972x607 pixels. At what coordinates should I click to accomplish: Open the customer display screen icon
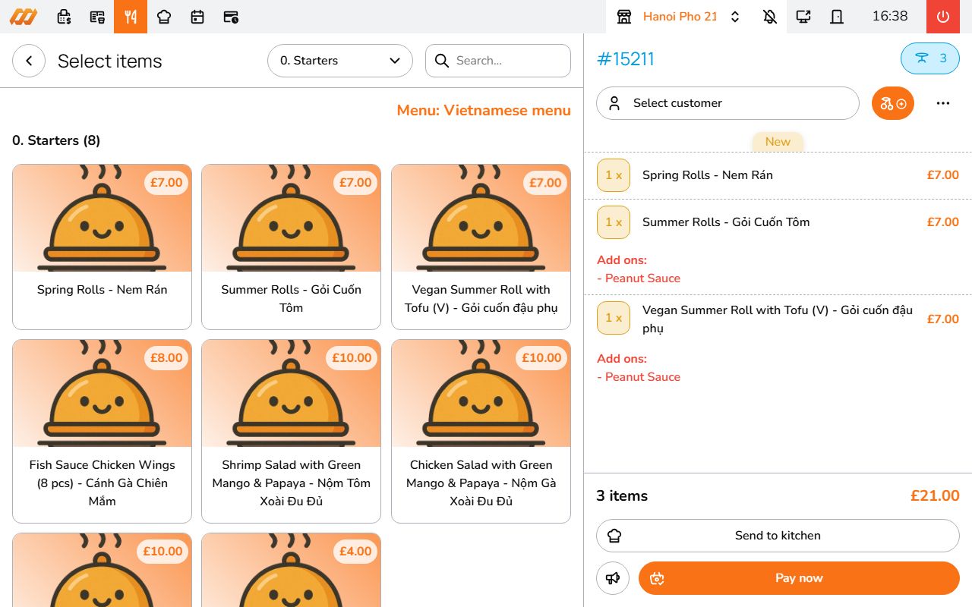pyautogui.click(x=803, y=17)
